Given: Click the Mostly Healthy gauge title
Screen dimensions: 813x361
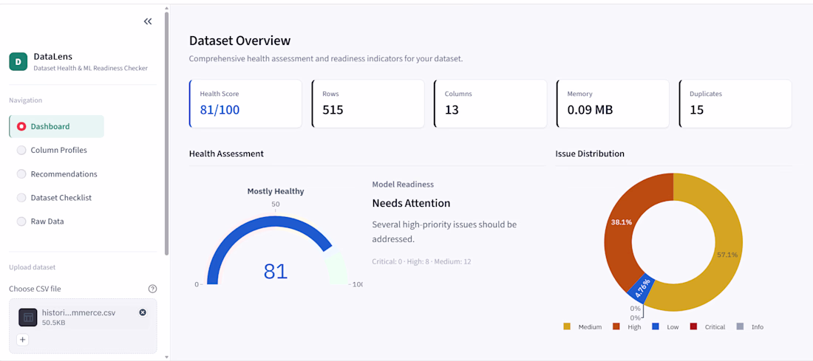Looking at the screenshot, I should coord(276,191).
